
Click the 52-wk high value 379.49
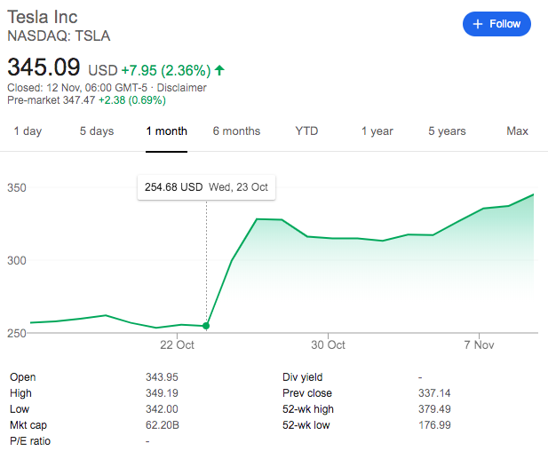tap(434, 409)
